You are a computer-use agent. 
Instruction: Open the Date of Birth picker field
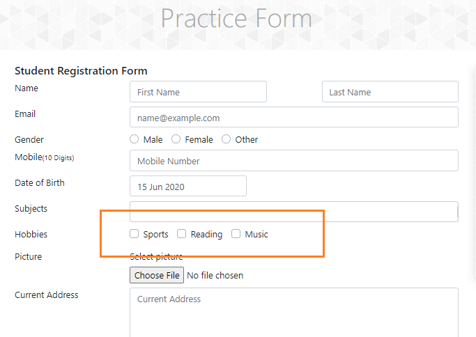[x=187, y=187]
